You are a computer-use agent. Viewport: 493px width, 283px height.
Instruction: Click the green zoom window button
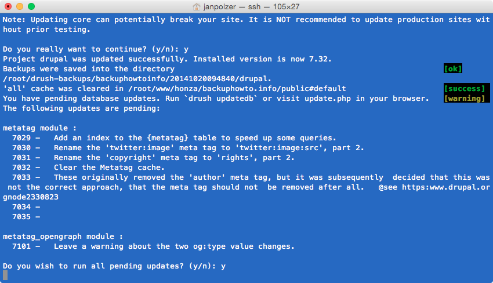point(31,6)
